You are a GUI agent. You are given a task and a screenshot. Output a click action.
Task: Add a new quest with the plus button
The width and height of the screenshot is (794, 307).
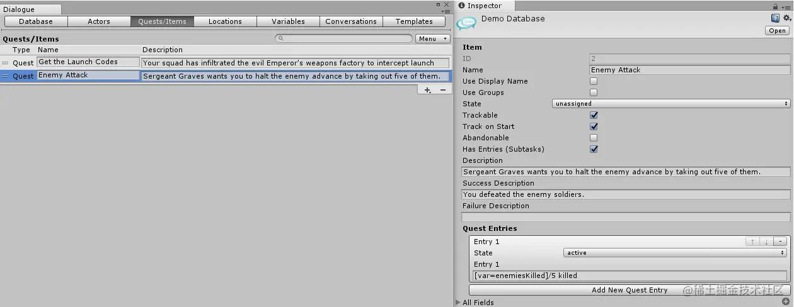coord(427,90)
